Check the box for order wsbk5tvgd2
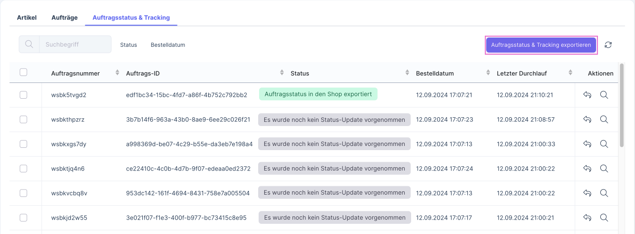 coord(24,95)
